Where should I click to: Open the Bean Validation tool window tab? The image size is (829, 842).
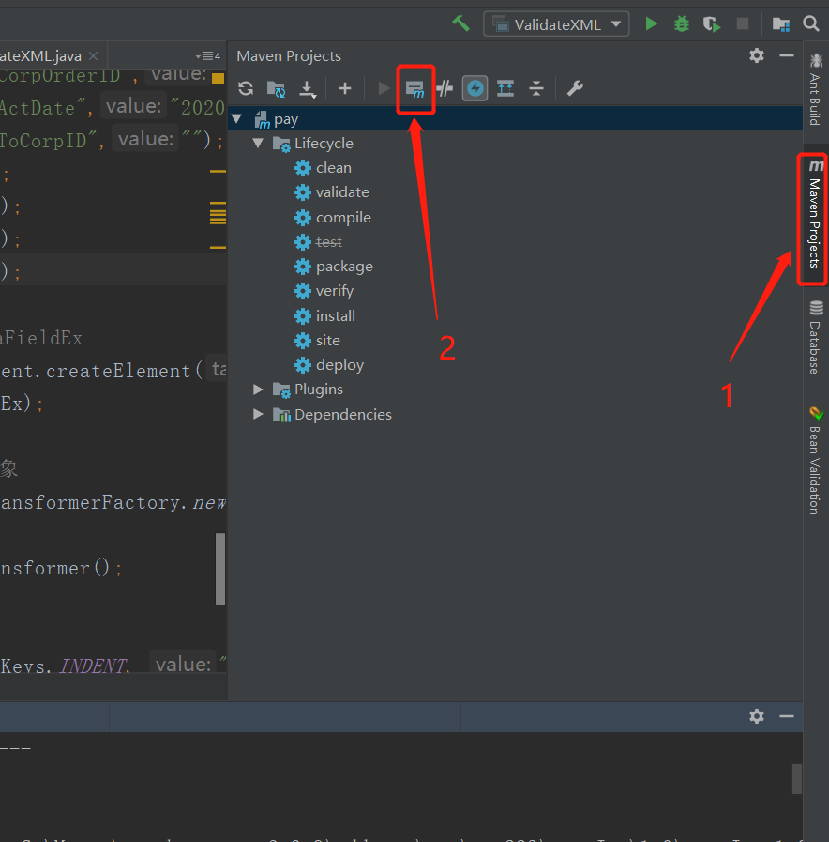click(816, 461)
